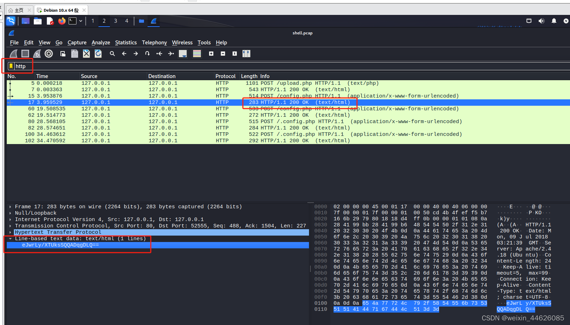The height and width of the screenshot is (325, 570).
Task: Open the Statistics menu
Action: tap(126, 43)
